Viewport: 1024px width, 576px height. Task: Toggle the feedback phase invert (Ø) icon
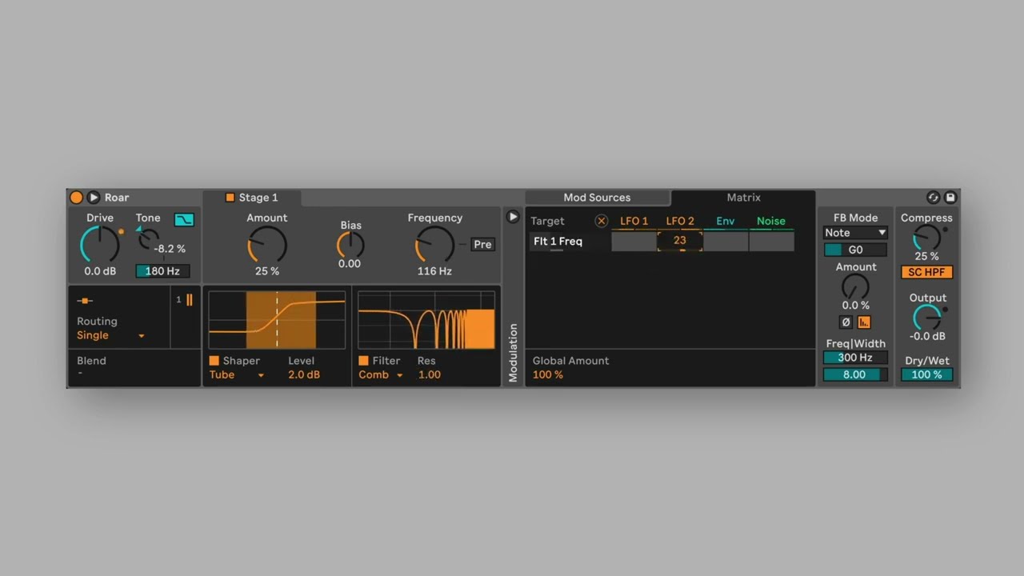click(846, 322)
